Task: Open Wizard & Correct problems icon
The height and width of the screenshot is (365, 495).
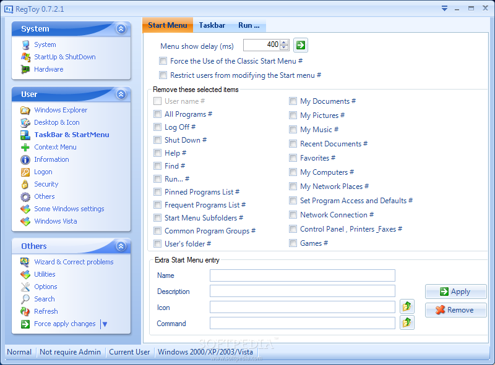Action: point(25,262)
